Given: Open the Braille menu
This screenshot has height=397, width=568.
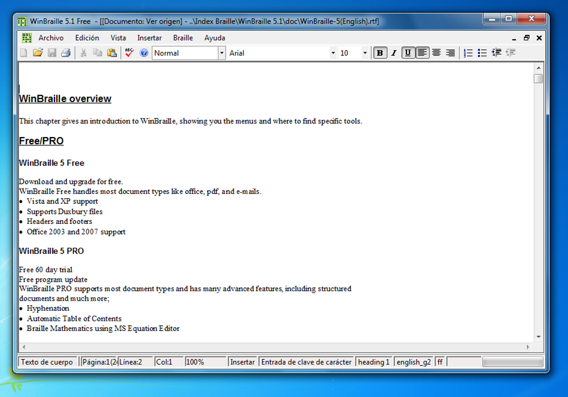Looking at the screenshot, I should pos(183,38).
